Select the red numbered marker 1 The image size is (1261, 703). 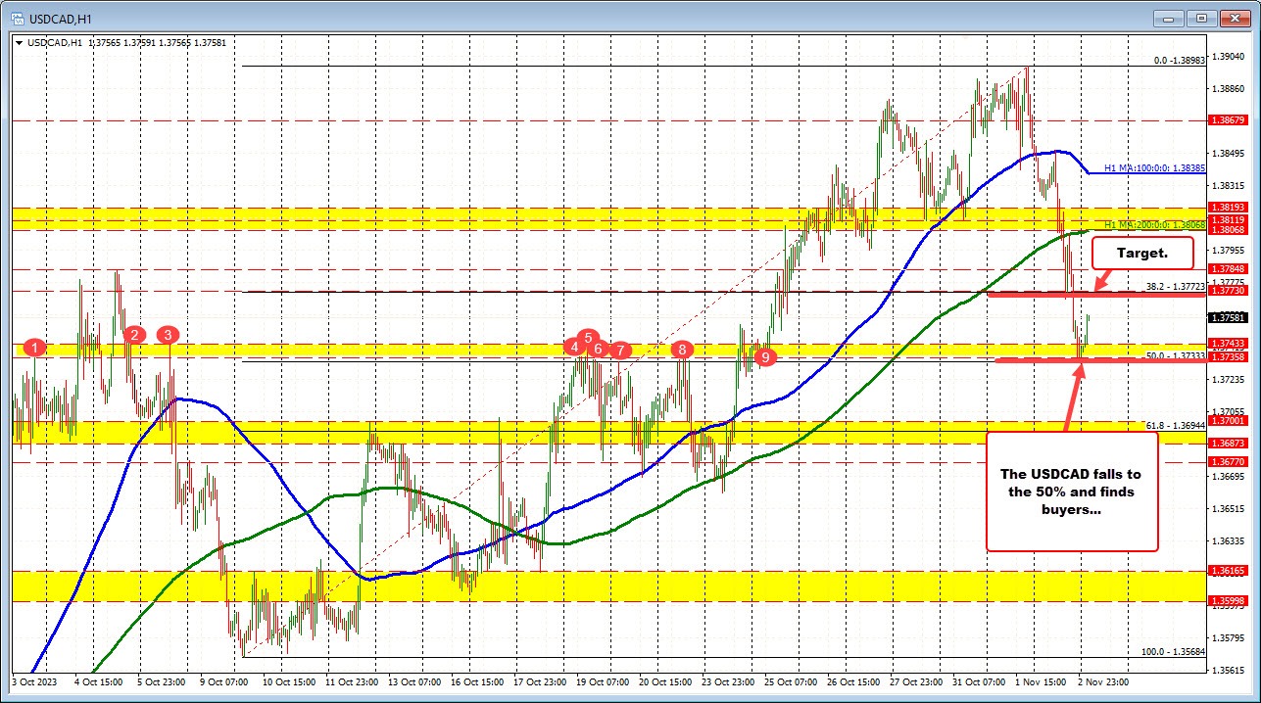point(35,347)
